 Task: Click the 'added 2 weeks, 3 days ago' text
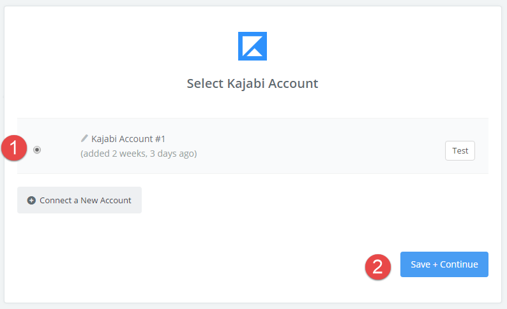[x=139, y=154]
